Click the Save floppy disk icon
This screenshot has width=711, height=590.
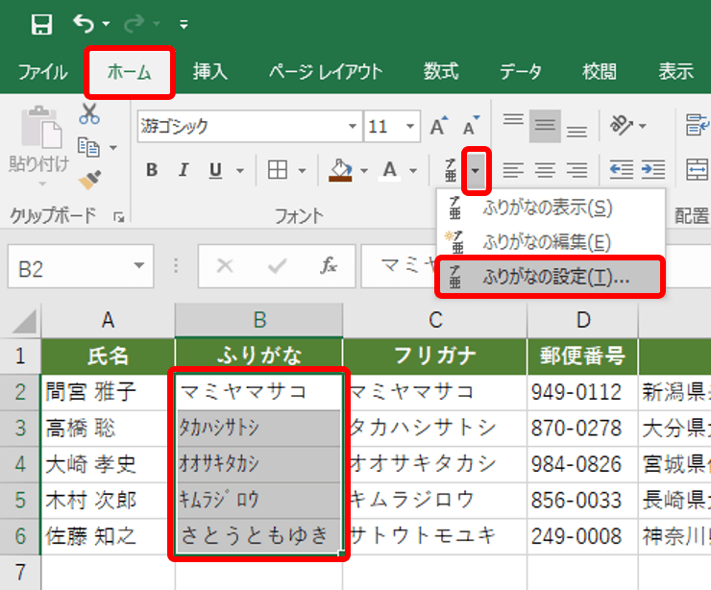click(41, 24)
